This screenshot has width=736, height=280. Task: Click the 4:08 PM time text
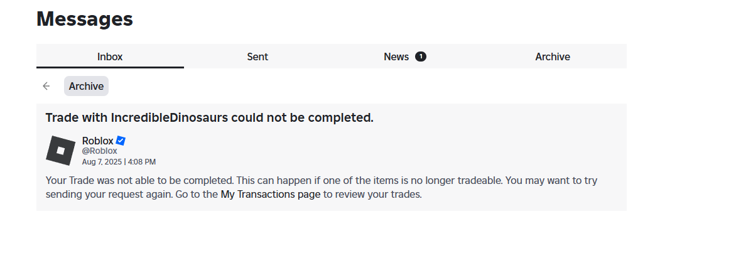(x=142, y=161)
